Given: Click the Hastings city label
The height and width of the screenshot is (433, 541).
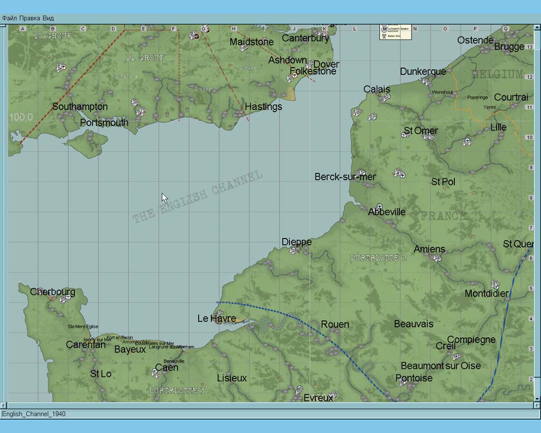Looking at the screenshot, I should pos(263,107).
